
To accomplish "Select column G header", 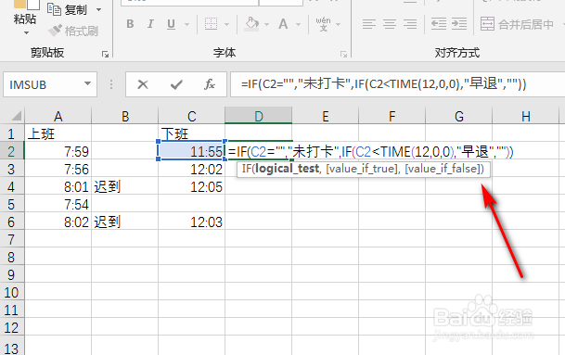I will click(x=458, y=116).
